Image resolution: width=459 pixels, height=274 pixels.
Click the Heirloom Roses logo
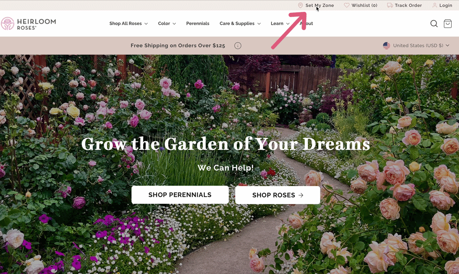[28, 24]
